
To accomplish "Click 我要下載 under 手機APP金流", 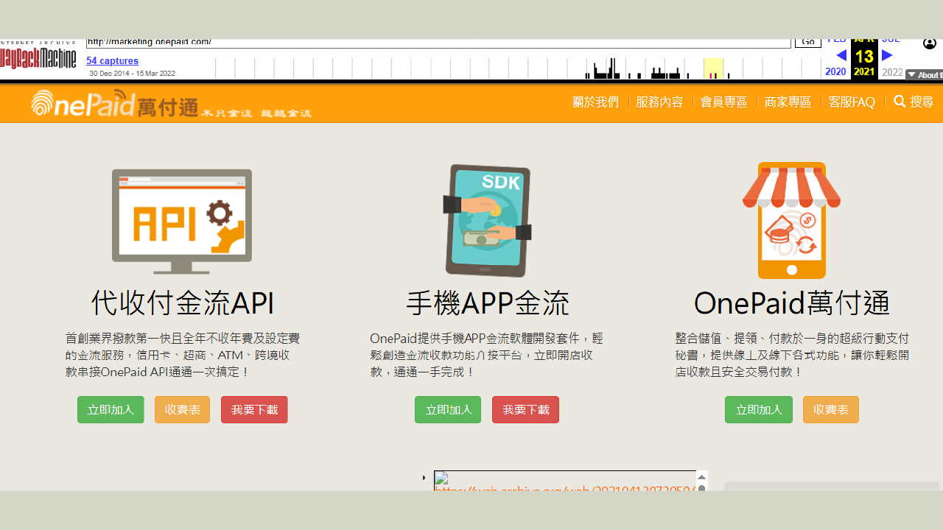I will tap(525, 410).
